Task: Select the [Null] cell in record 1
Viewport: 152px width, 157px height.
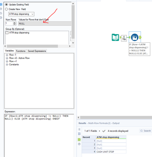Action: 111,141
